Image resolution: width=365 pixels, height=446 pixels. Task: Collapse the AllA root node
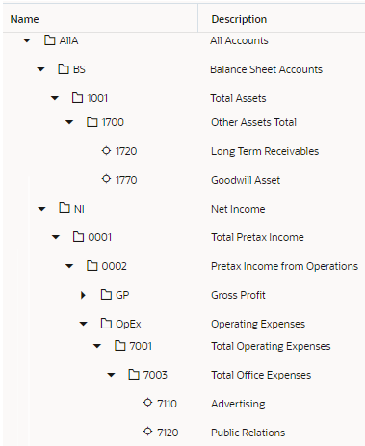click(x=27, y=40)
